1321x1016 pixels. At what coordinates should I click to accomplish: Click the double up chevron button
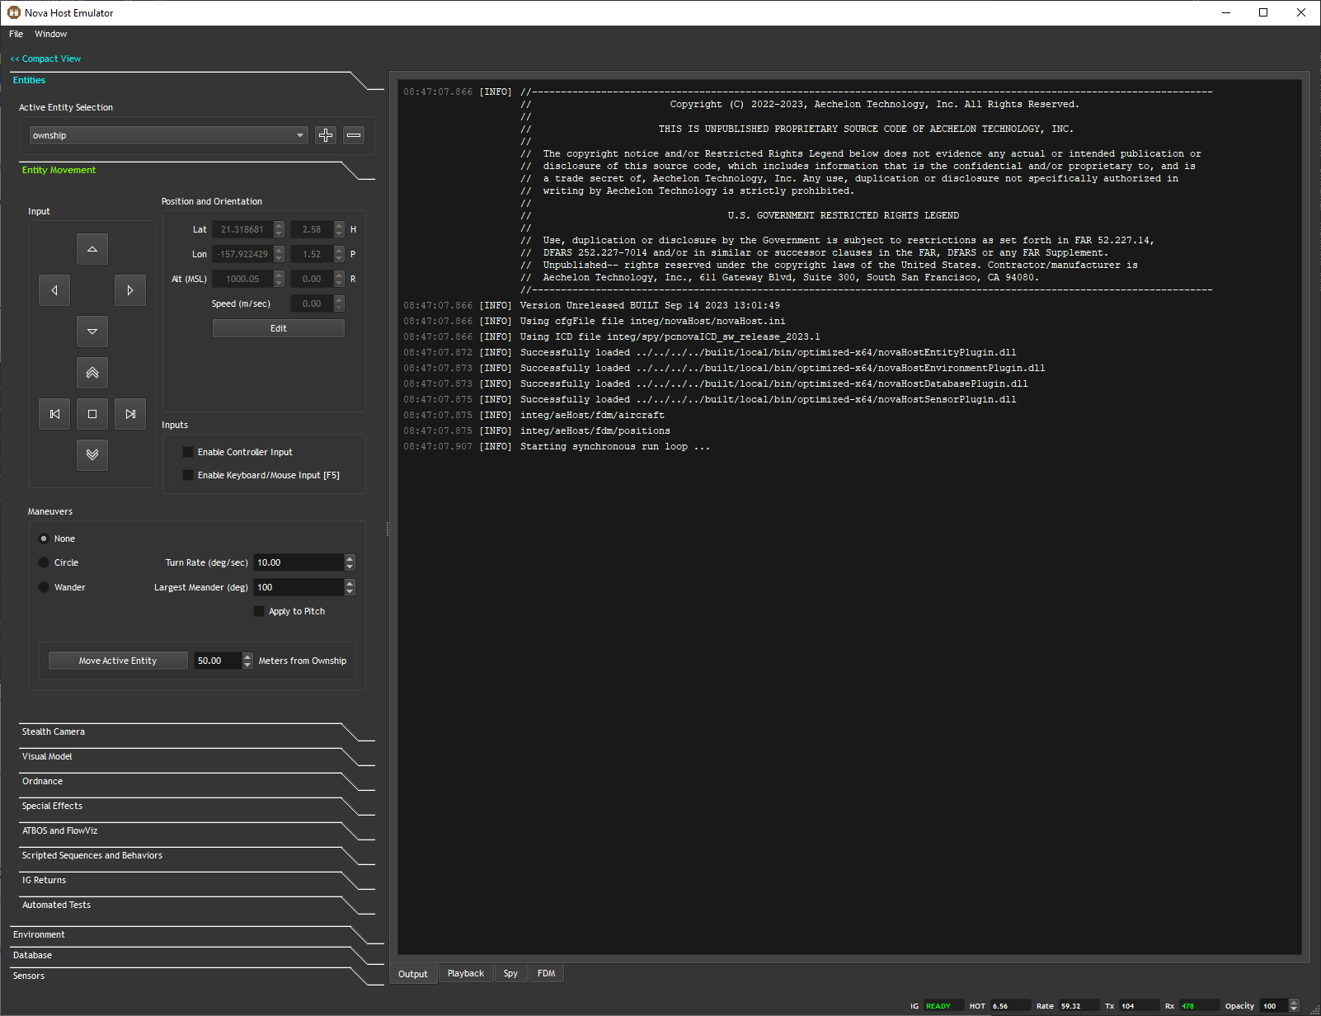click(x=92, y=373)
